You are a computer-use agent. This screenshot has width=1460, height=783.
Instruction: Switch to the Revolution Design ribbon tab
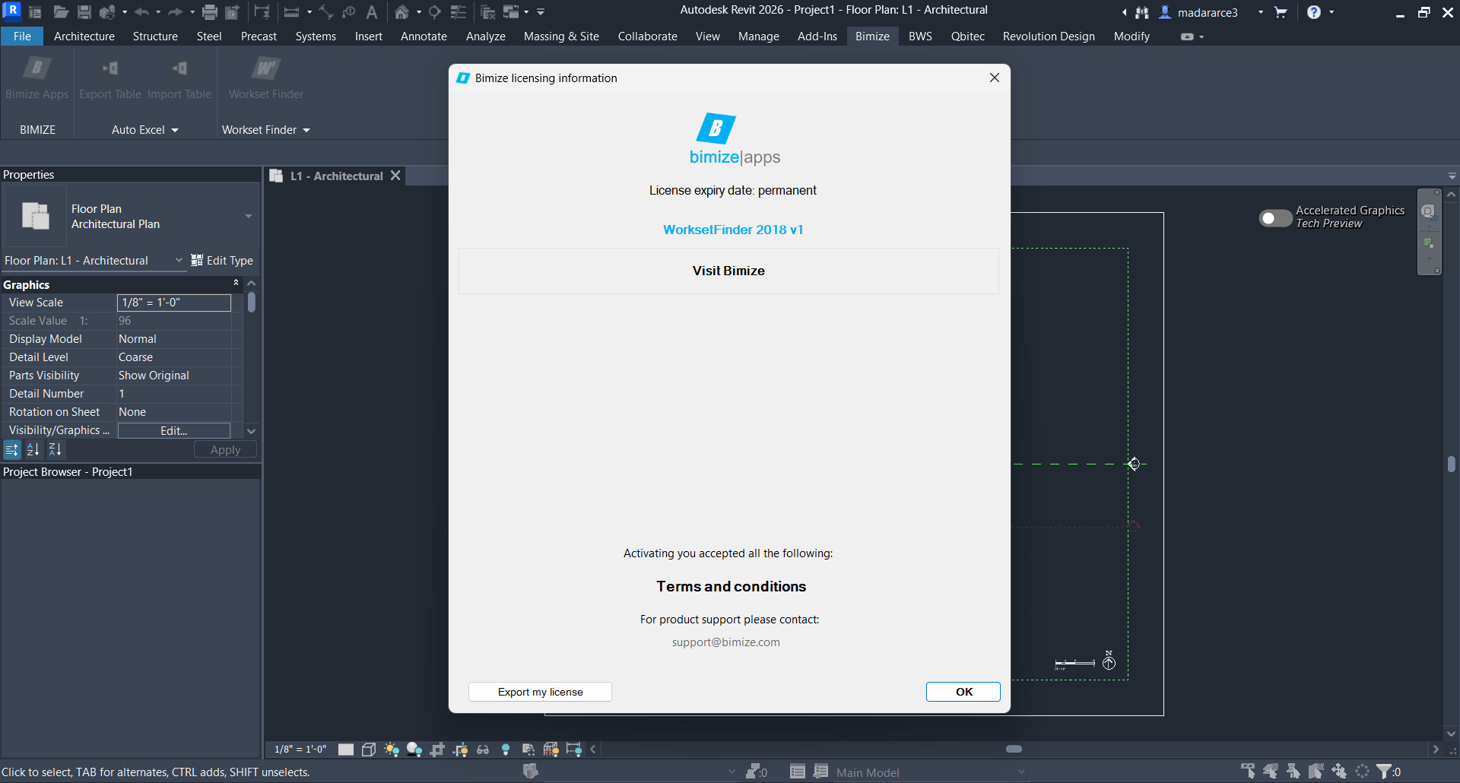[1049, 36]
